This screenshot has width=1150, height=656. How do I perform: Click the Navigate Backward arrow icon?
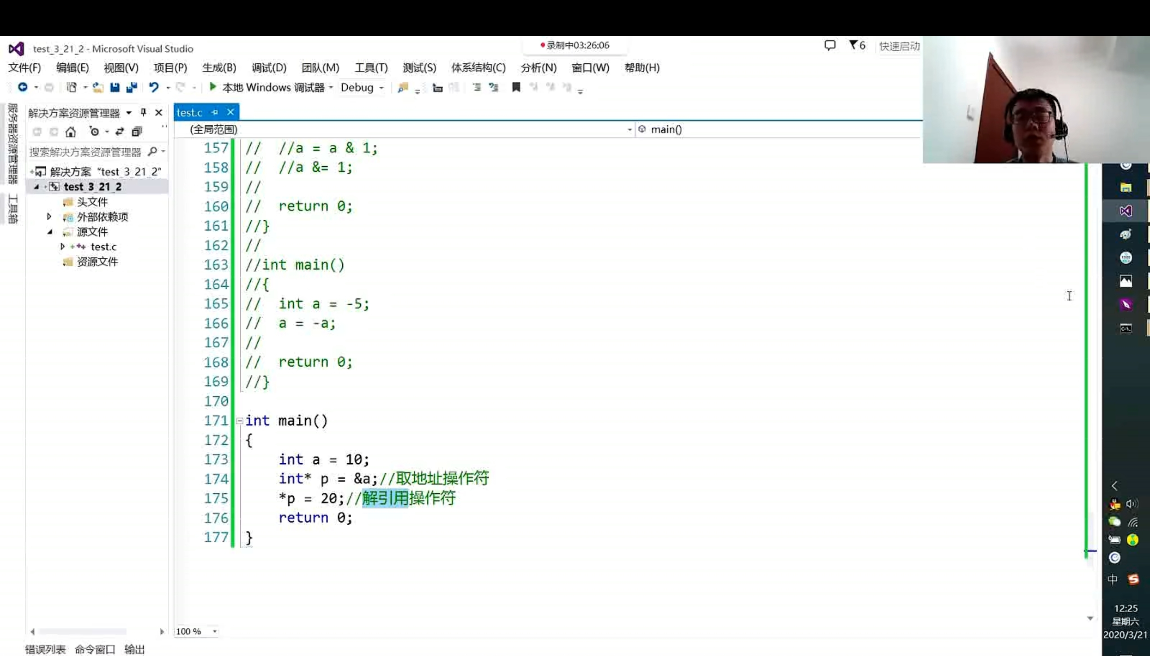coord(22,87)
